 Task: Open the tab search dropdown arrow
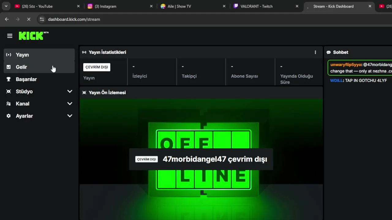(6, 6)
